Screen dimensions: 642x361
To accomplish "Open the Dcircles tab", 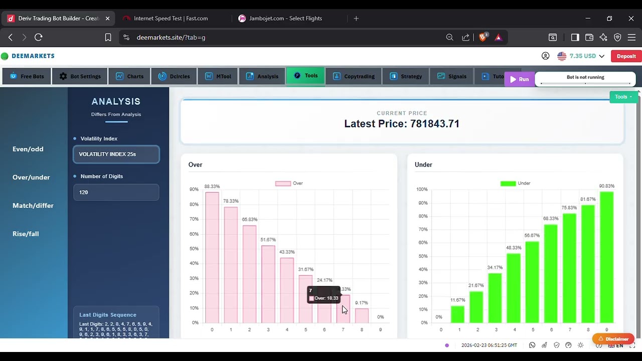I will (174, 76).
